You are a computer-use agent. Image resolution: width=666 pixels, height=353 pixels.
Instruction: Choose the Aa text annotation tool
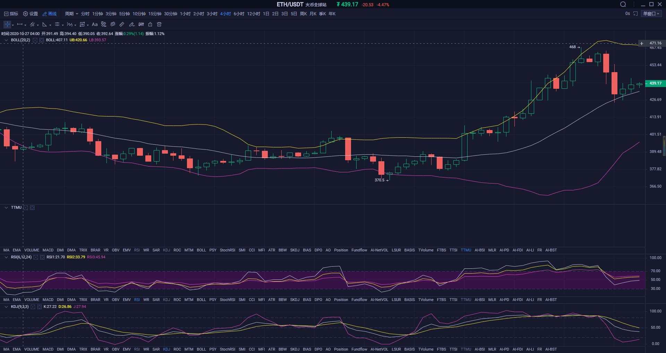pos(94,25)
